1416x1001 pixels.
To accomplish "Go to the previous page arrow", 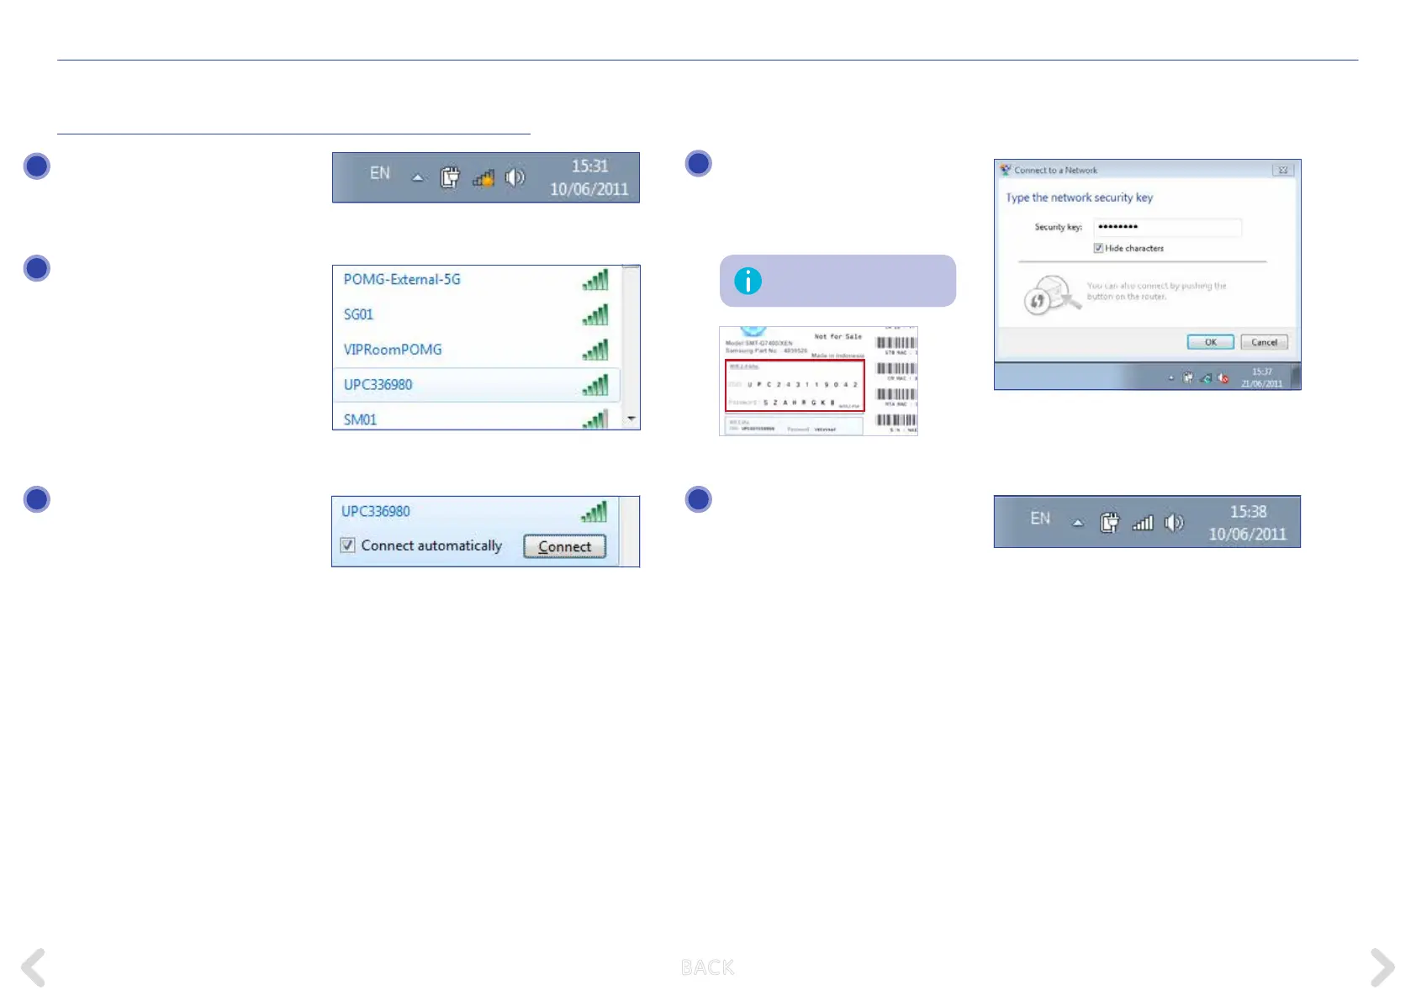I will pyautogui.click(x=34, y=967).
